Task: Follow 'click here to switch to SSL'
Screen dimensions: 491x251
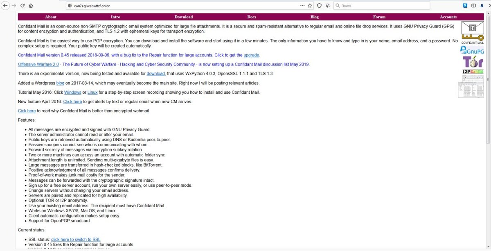Action: [x=76, y=240]
